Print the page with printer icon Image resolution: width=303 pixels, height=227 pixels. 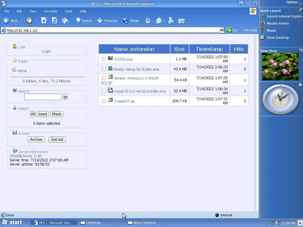coord(171,21)
